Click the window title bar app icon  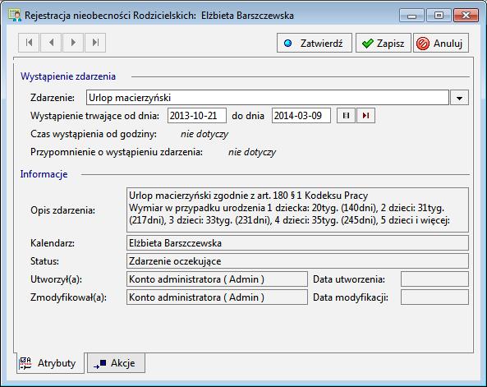(15, 16)
